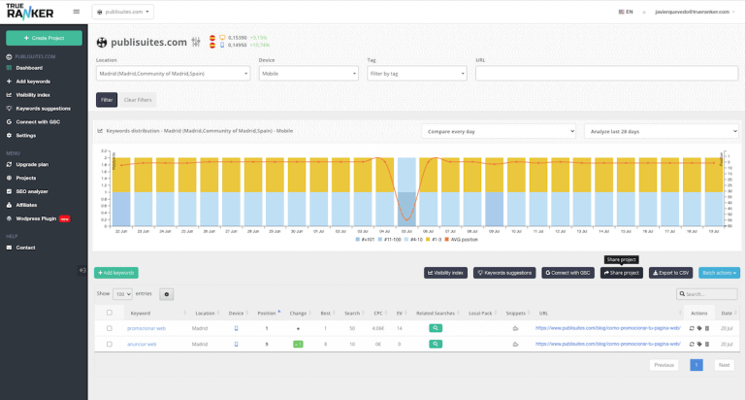Click the Clear Filters button

tap(138, 100)
